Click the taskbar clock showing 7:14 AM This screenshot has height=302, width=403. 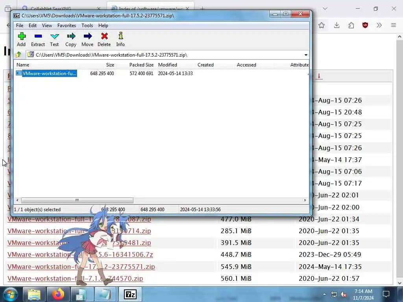click(x=363, y=295)
